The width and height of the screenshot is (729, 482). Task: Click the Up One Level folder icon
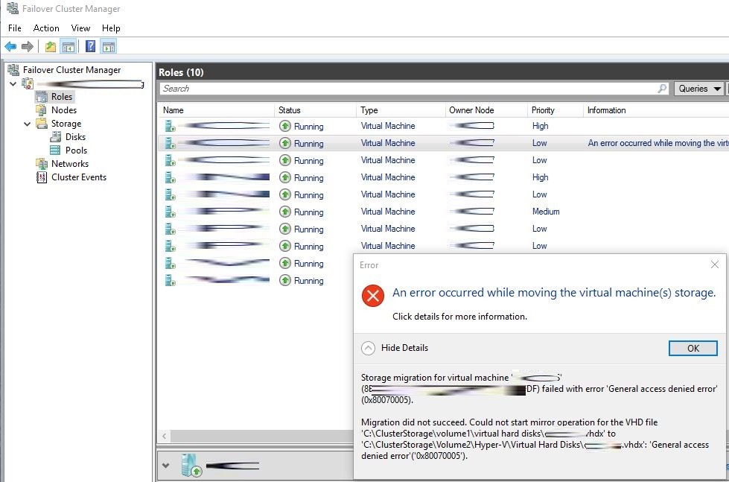tap(50, 47)
